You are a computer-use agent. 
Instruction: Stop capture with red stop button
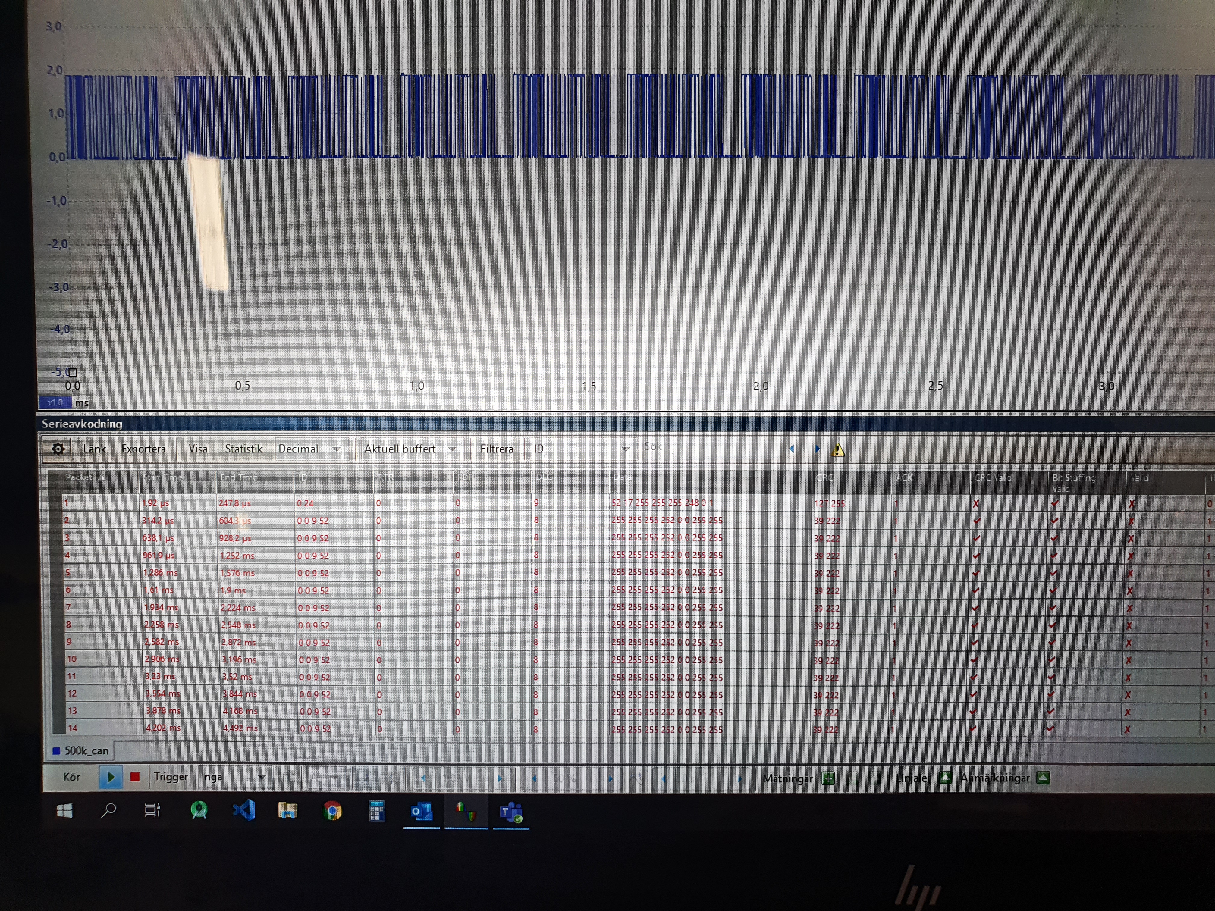click(x=135, y=777)
